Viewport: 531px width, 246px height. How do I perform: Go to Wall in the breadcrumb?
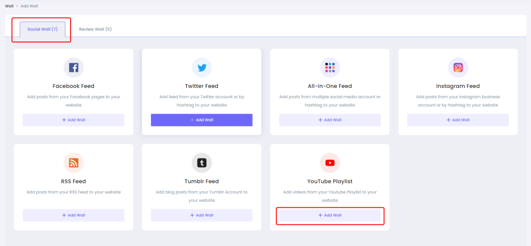[x=9, y=6]
